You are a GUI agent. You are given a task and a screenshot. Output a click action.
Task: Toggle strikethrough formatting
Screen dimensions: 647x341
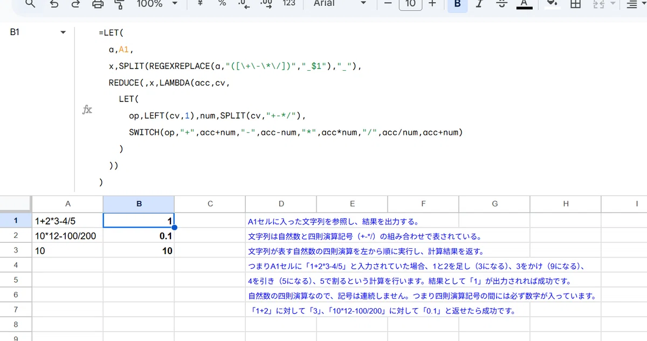pos(501,4)
